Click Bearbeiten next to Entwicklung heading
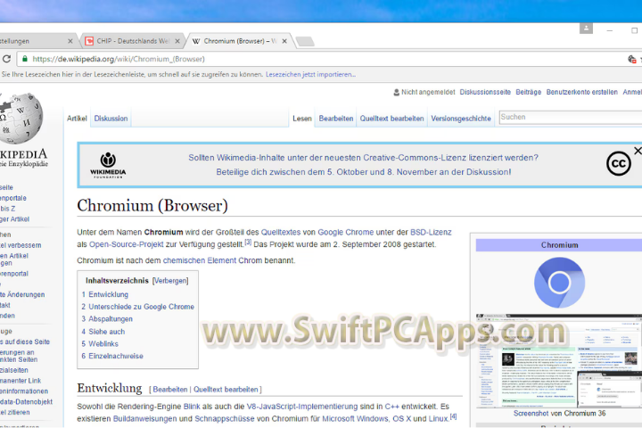The width and height of the screenshot is (642, 428). [170, 390]
